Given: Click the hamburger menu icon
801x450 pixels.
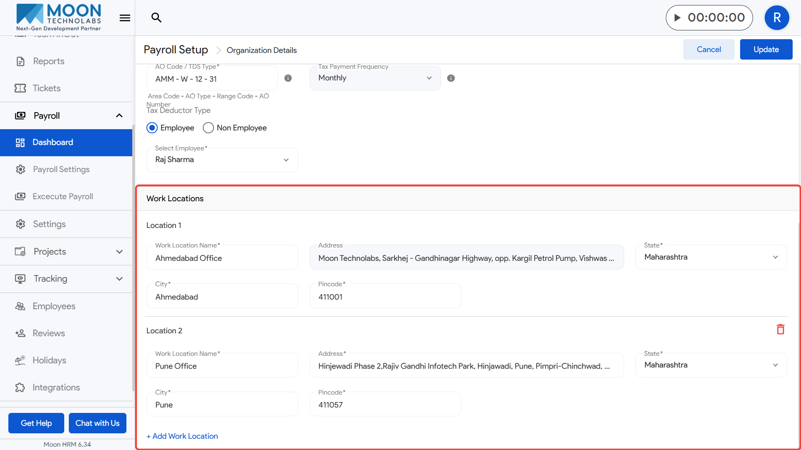Looking at the screenshot, I should coord(125,18).
